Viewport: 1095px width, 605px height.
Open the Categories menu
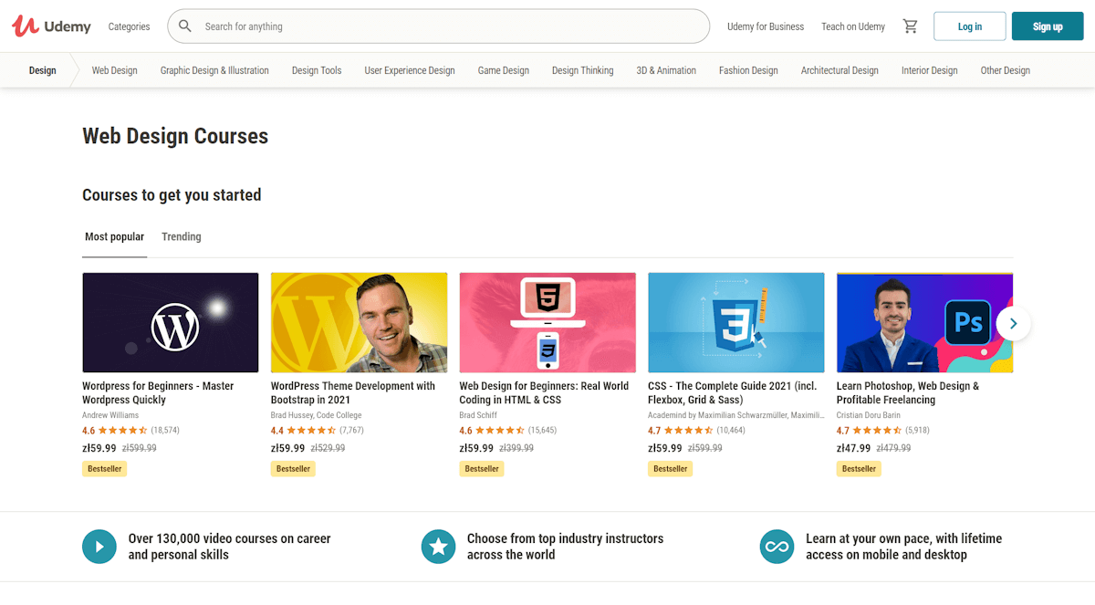pos(129,26)
